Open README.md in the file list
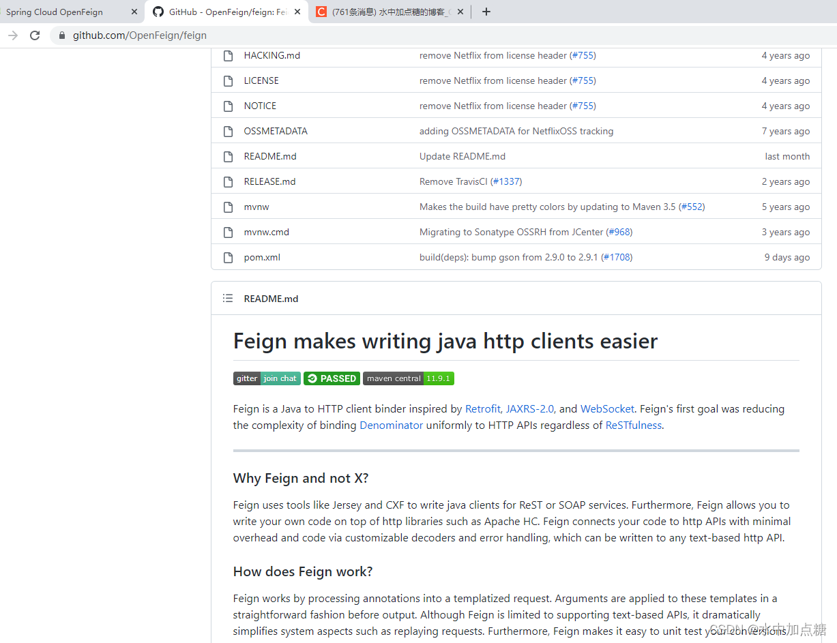This screenshot has height=643, width=837. pos(270,156)
